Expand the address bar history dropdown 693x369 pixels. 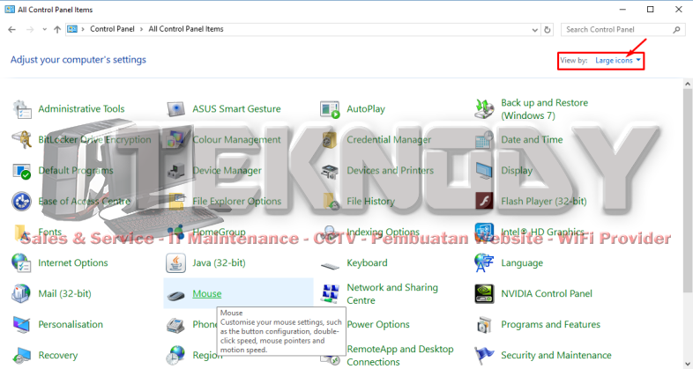point(535,30)
